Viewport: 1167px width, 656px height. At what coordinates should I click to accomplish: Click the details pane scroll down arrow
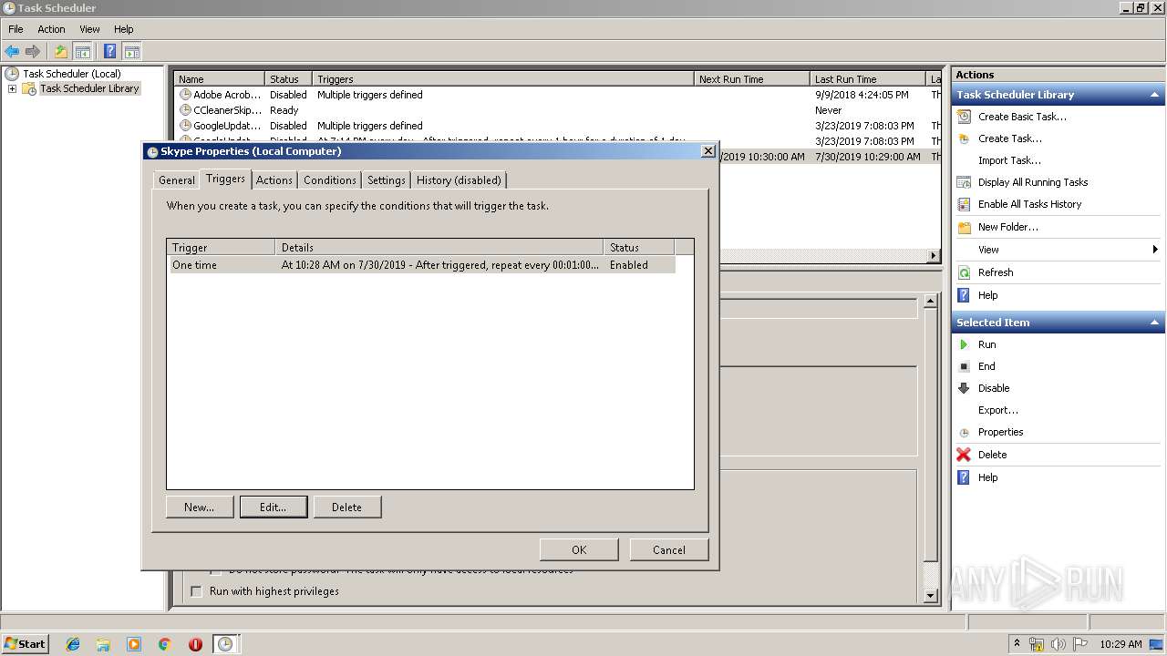930,596
